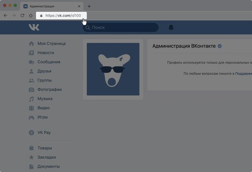Follow the Поддержка link
Image resolution: width=252 pixels, height=172 pixels.
click(244, 73)
